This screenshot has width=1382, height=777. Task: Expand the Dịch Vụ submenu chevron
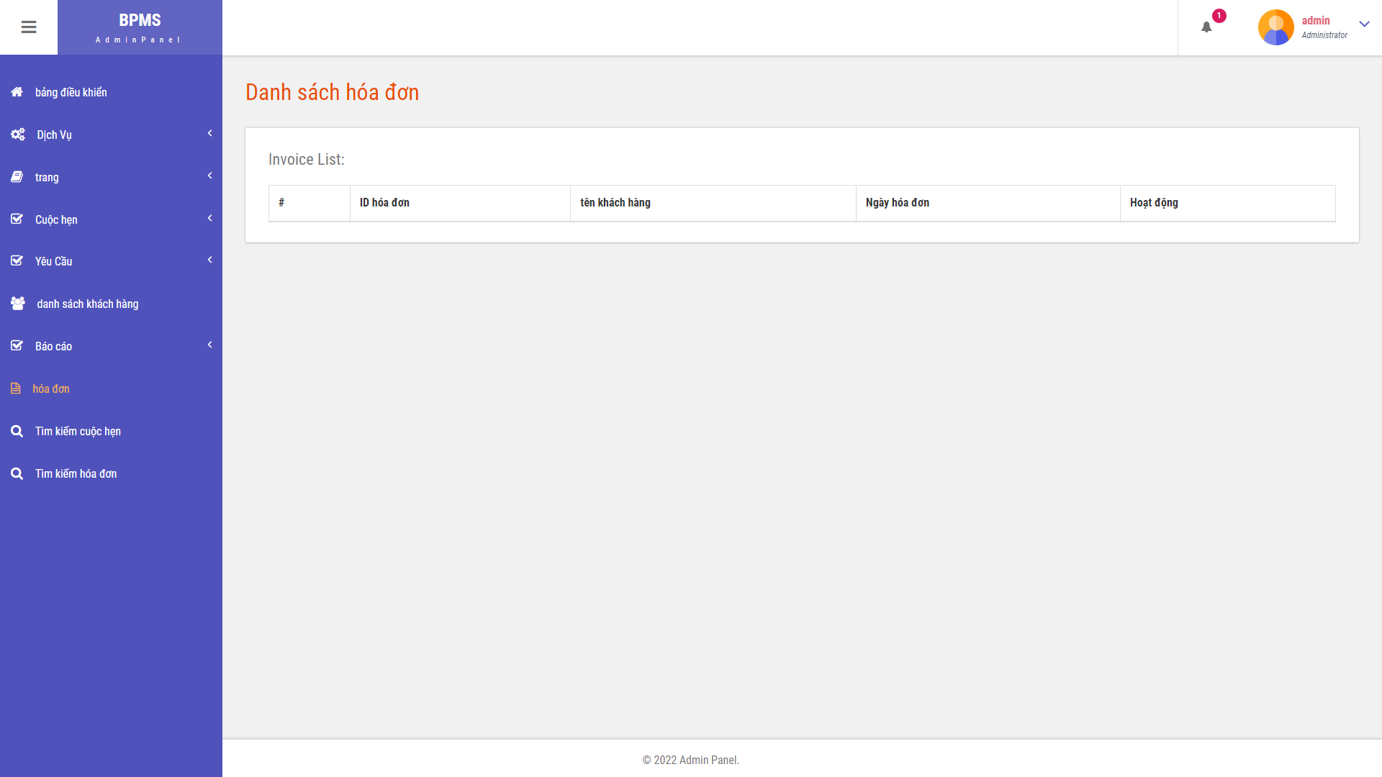(x=209, y=133)
